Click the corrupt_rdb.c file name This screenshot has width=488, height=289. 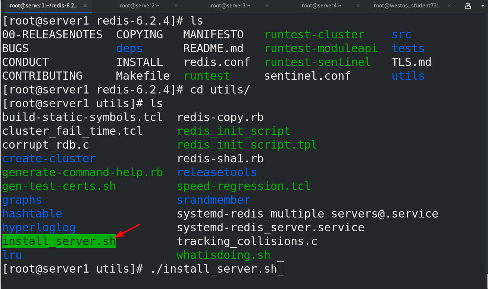click(46, 145)
